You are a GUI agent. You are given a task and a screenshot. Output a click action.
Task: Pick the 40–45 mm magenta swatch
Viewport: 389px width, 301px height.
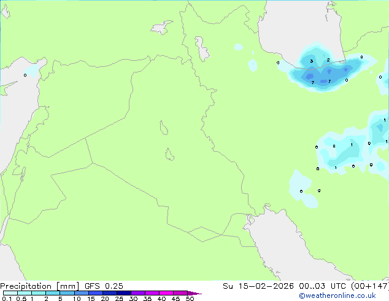coord(166,293)
